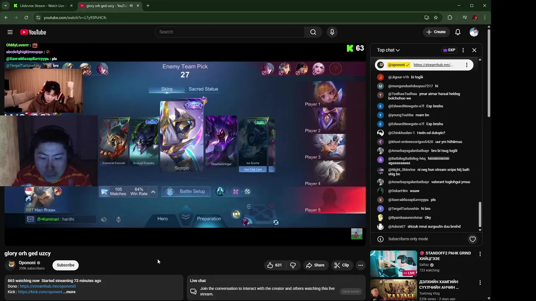Click the Saftaz channel name

[x=424, y=265]
